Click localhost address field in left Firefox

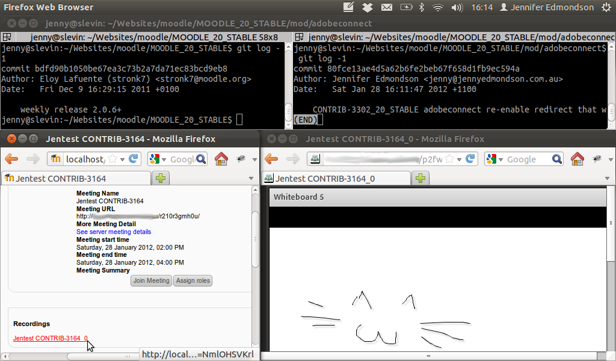point(85,159)
